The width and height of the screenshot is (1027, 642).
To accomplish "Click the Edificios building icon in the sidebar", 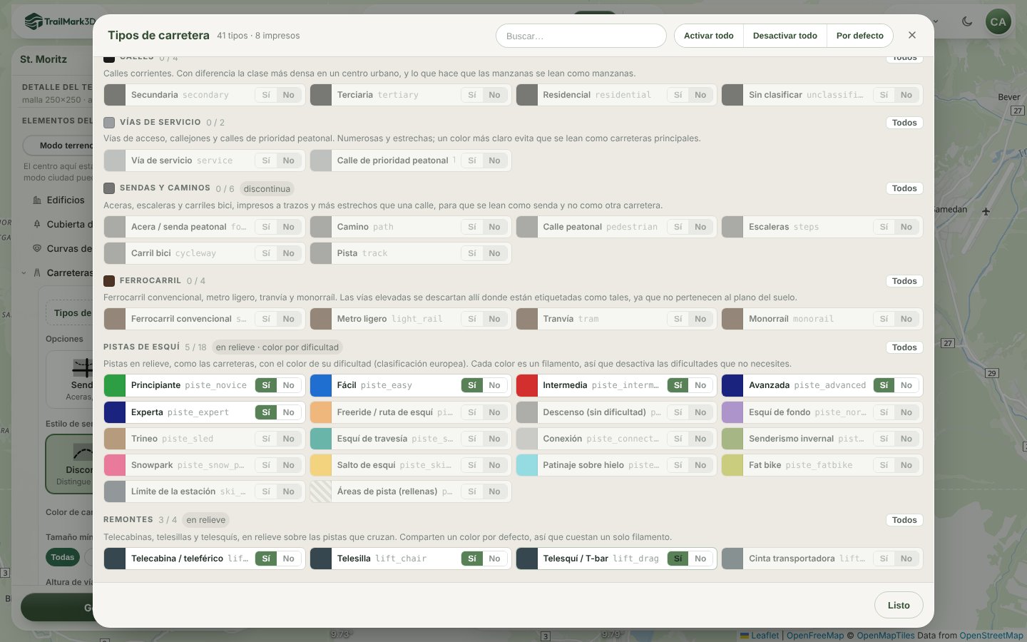I will [37, 200].
